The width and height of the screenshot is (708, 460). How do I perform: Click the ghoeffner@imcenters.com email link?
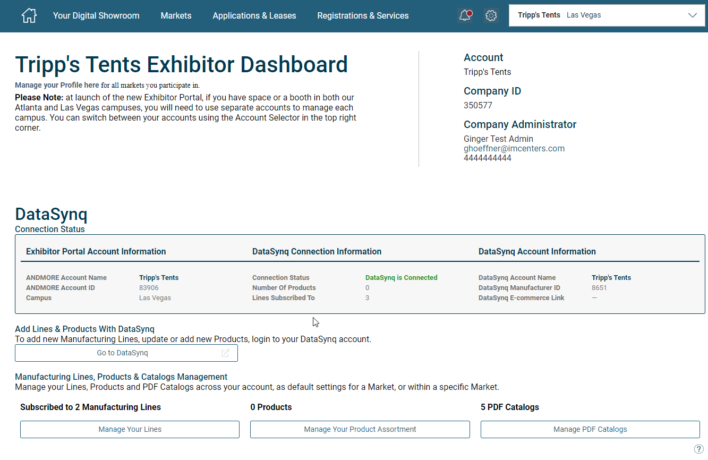[x=514, y=149]
